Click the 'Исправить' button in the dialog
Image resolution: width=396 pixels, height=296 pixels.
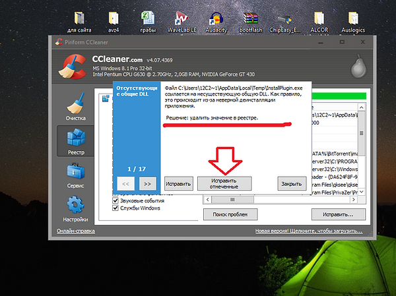(x=179, y=183)
